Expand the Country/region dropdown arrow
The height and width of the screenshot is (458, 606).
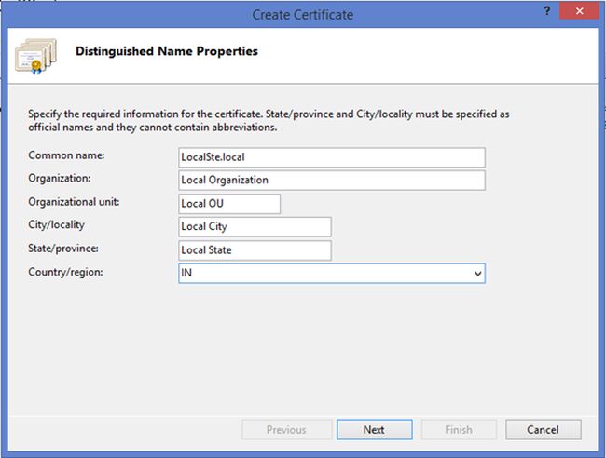[x=477, y=274]
